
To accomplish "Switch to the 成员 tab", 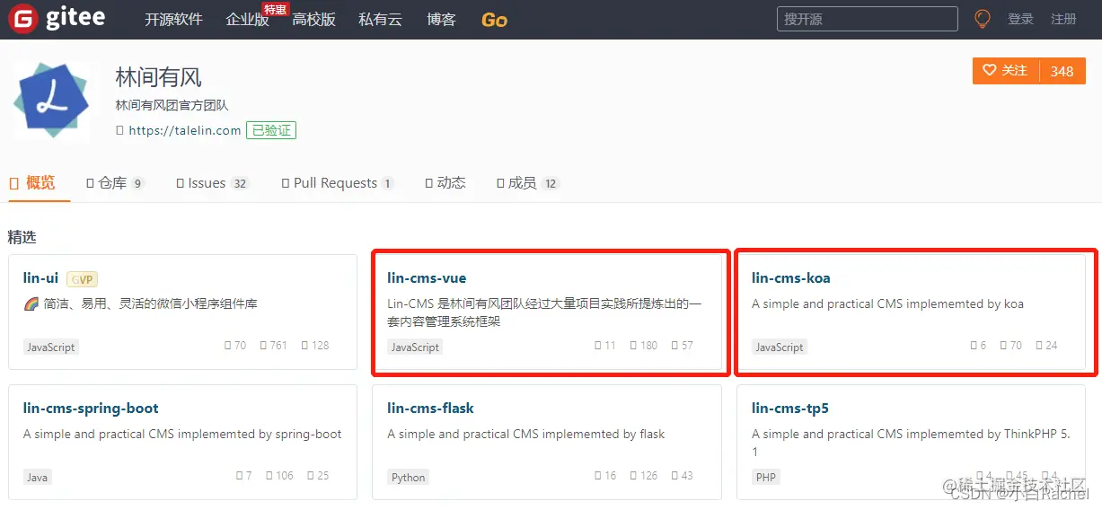I will pos(528,183).
